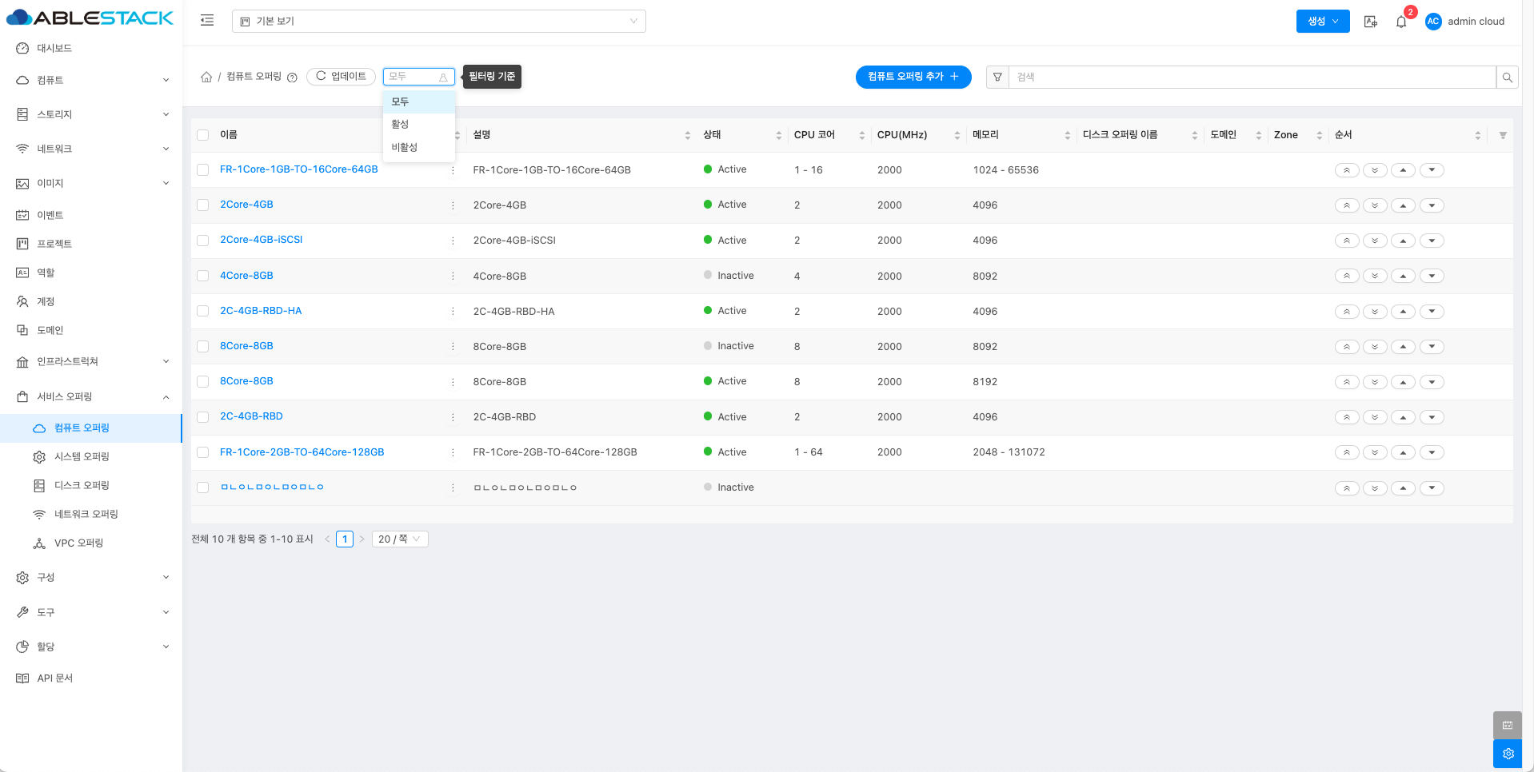Toggle the select-all checkbox in table header
The height and width of the screenshot is (772, 1534).
[203, 135]
